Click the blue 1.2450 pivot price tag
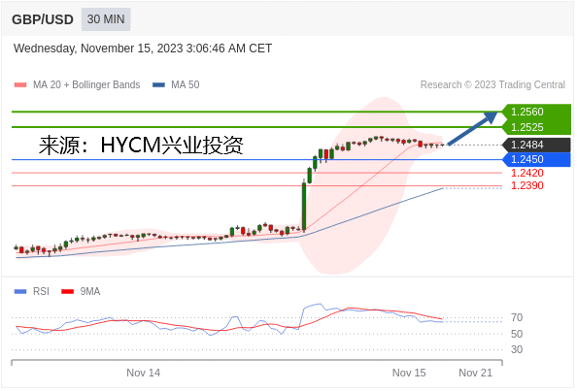The image size is (577, 391). tap(536, 159)
